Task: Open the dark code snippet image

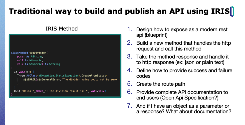Action: click(x=62, y=66)
